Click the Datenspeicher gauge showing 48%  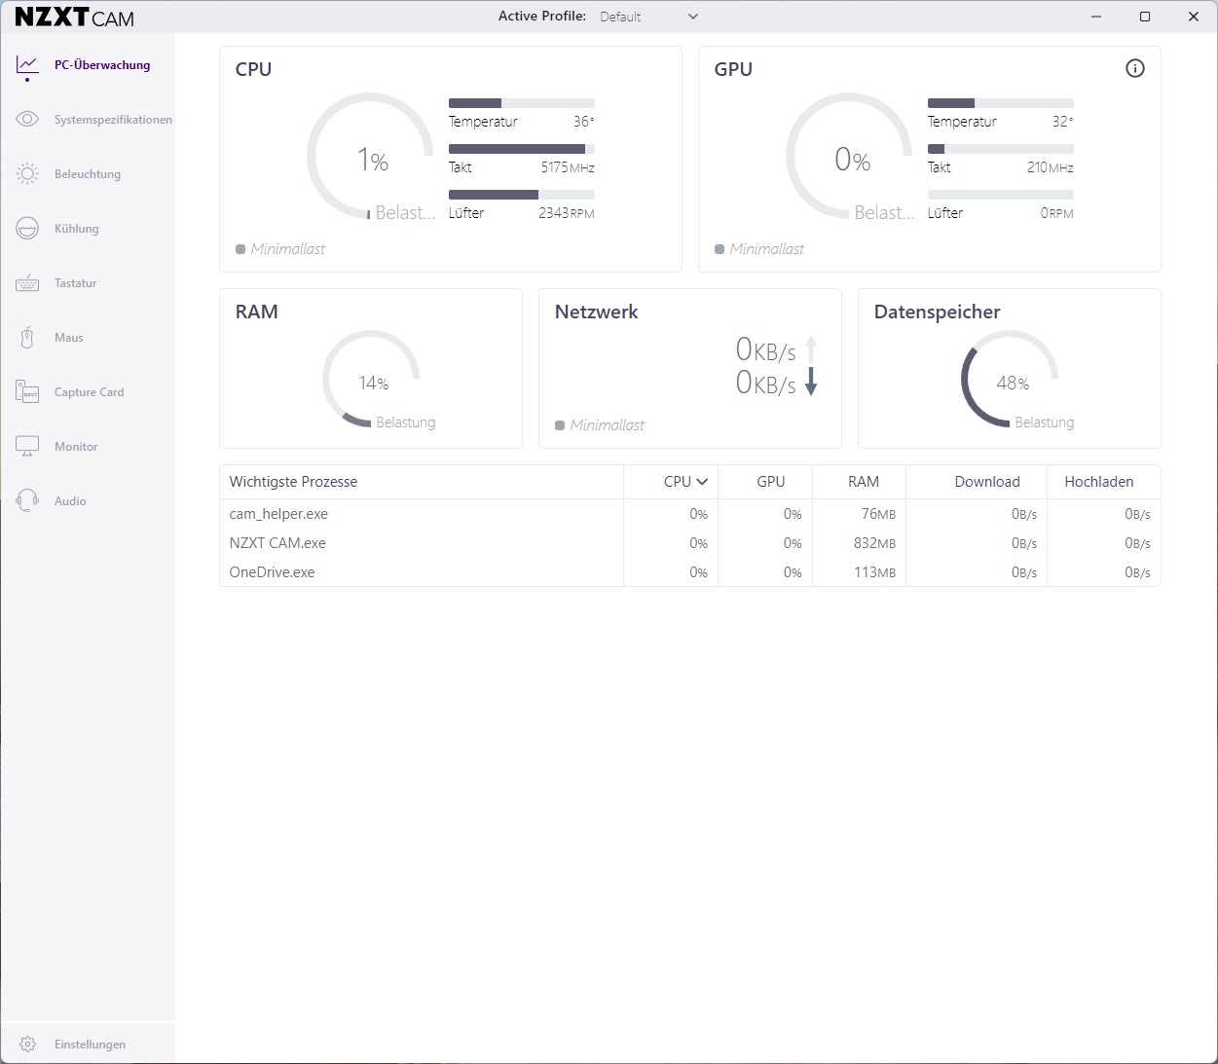pyautogui.click(x=1010, y=380)
